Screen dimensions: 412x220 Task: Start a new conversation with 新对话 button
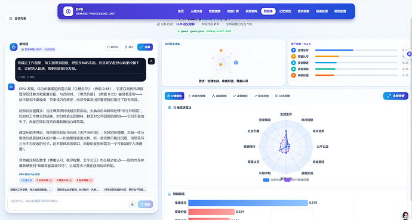(x=112, y=47)
